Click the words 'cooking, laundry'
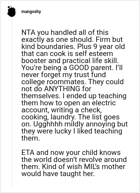The height and width of the screenshot is (193, 140). coord(48,117)
